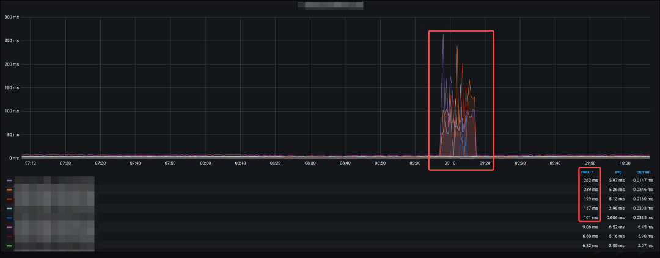Click the green series legend marker
This screenshot has width=660, height=258.
click(x=9, y=246)
